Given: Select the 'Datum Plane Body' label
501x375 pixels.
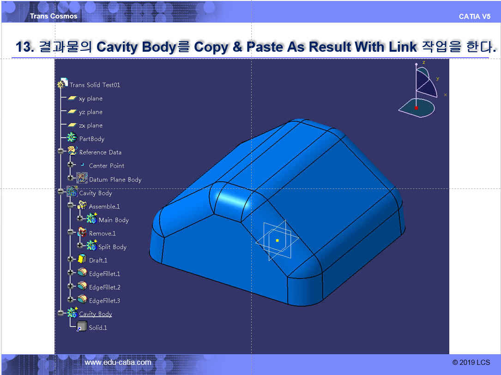Looking at the screenshot, I should point(115,180).
